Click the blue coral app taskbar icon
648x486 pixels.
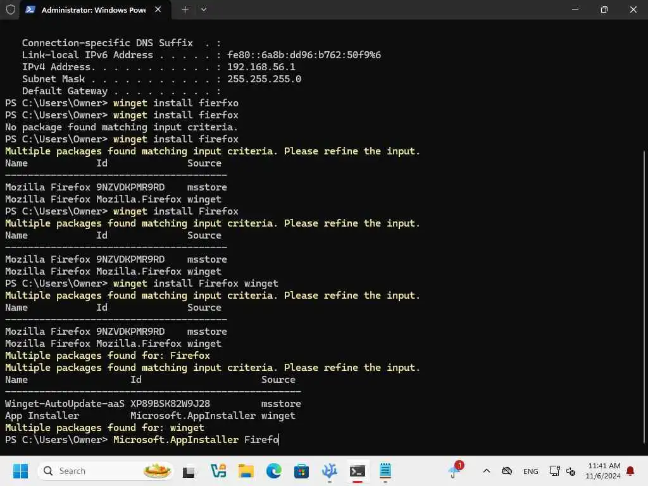pos(329,471)
